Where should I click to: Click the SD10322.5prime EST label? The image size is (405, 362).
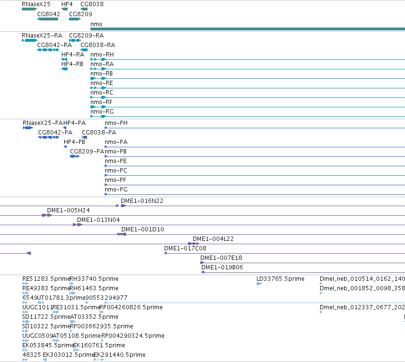tap(46, 326)
